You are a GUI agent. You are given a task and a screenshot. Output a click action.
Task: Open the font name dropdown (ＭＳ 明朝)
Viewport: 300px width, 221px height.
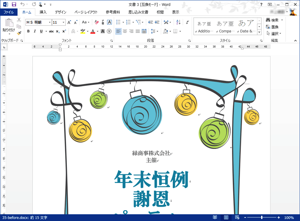pyautogui.click(x=50, y=22)
